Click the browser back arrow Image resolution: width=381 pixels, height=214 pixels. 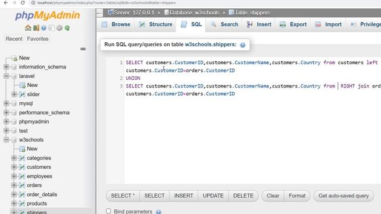coord(5,2)
